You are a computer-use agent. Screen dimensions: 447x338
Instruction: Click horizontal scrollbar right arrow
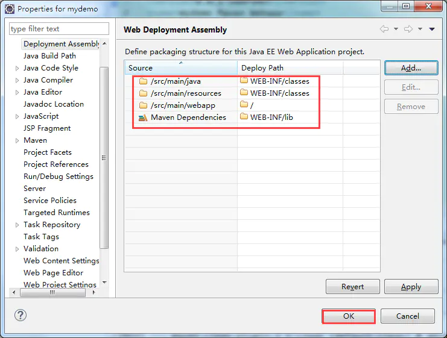(x=94, y=292)
